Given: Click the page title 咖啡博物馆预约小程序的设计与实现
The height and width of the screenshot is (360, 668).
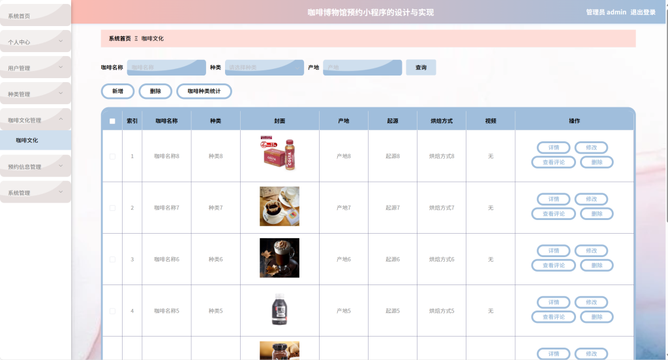Looking at the screenshot, I should click(x=371, y=12).
